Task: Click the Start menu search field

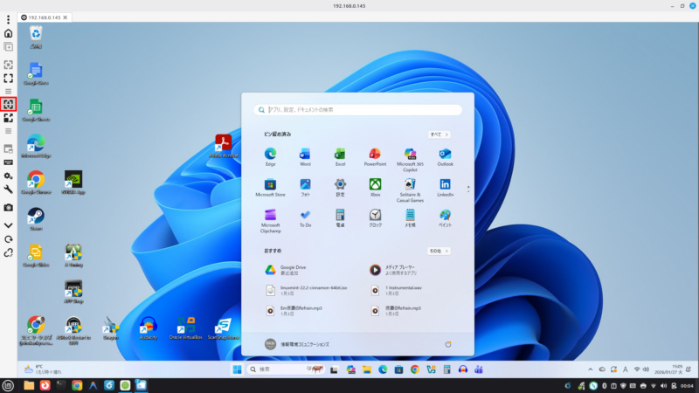Action: click(x=358, y=110)
